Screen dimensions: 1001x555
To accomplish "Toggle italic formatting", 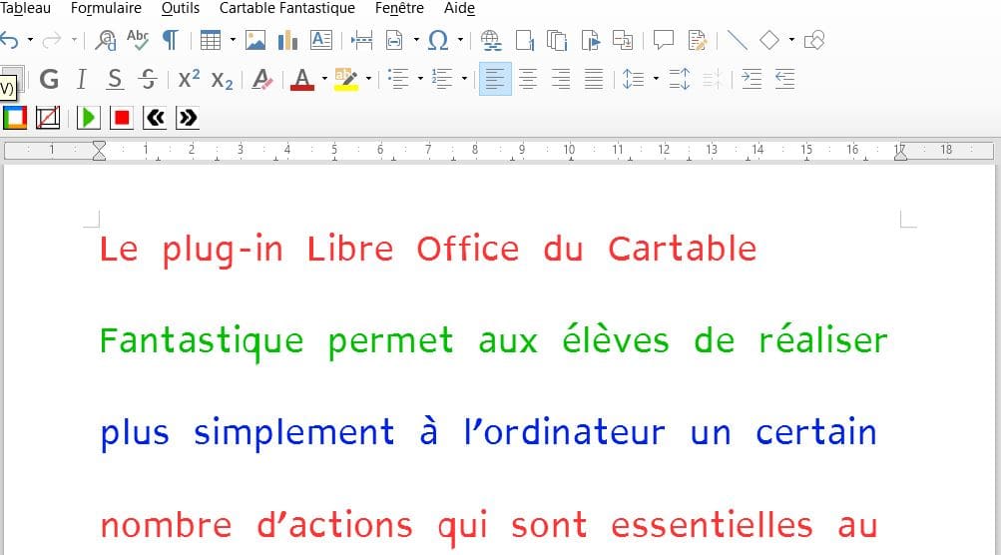I will pyautogui.click(x=82, y=79).
